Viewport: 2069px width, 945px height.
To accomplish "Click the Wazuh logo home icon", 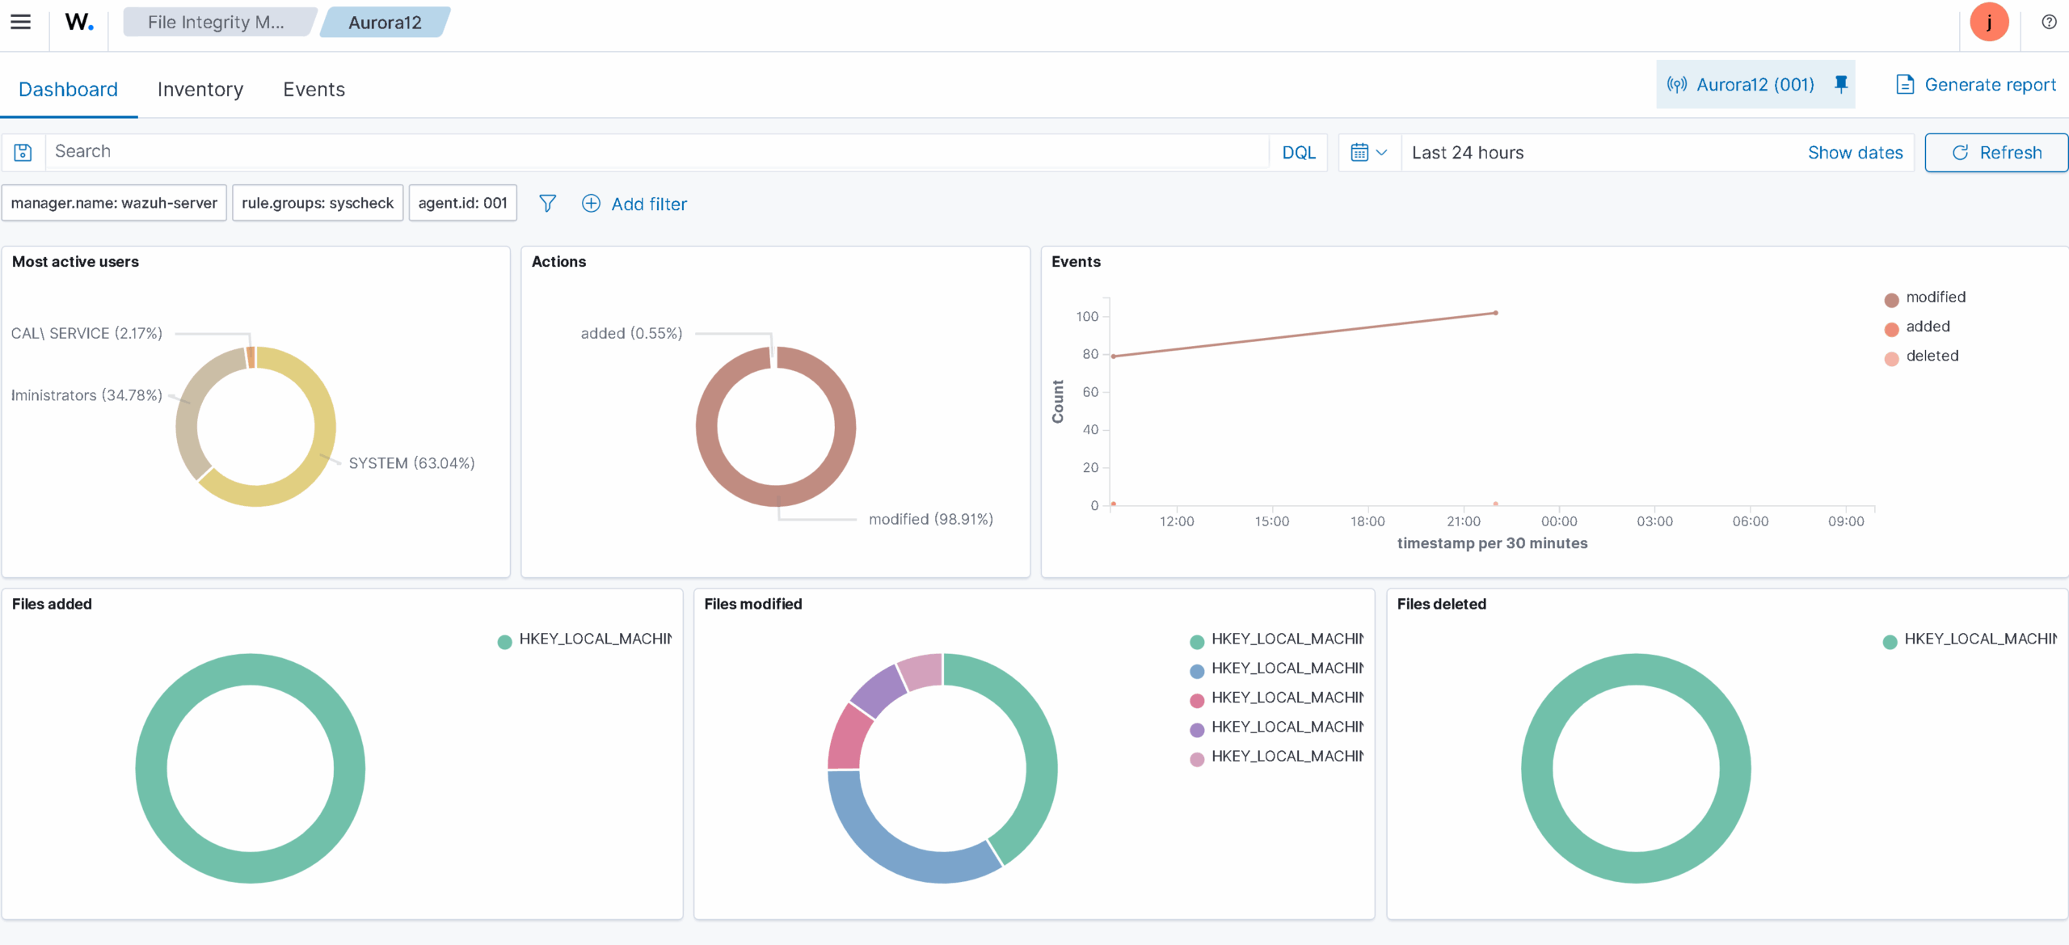I will (x=79, y=22).
